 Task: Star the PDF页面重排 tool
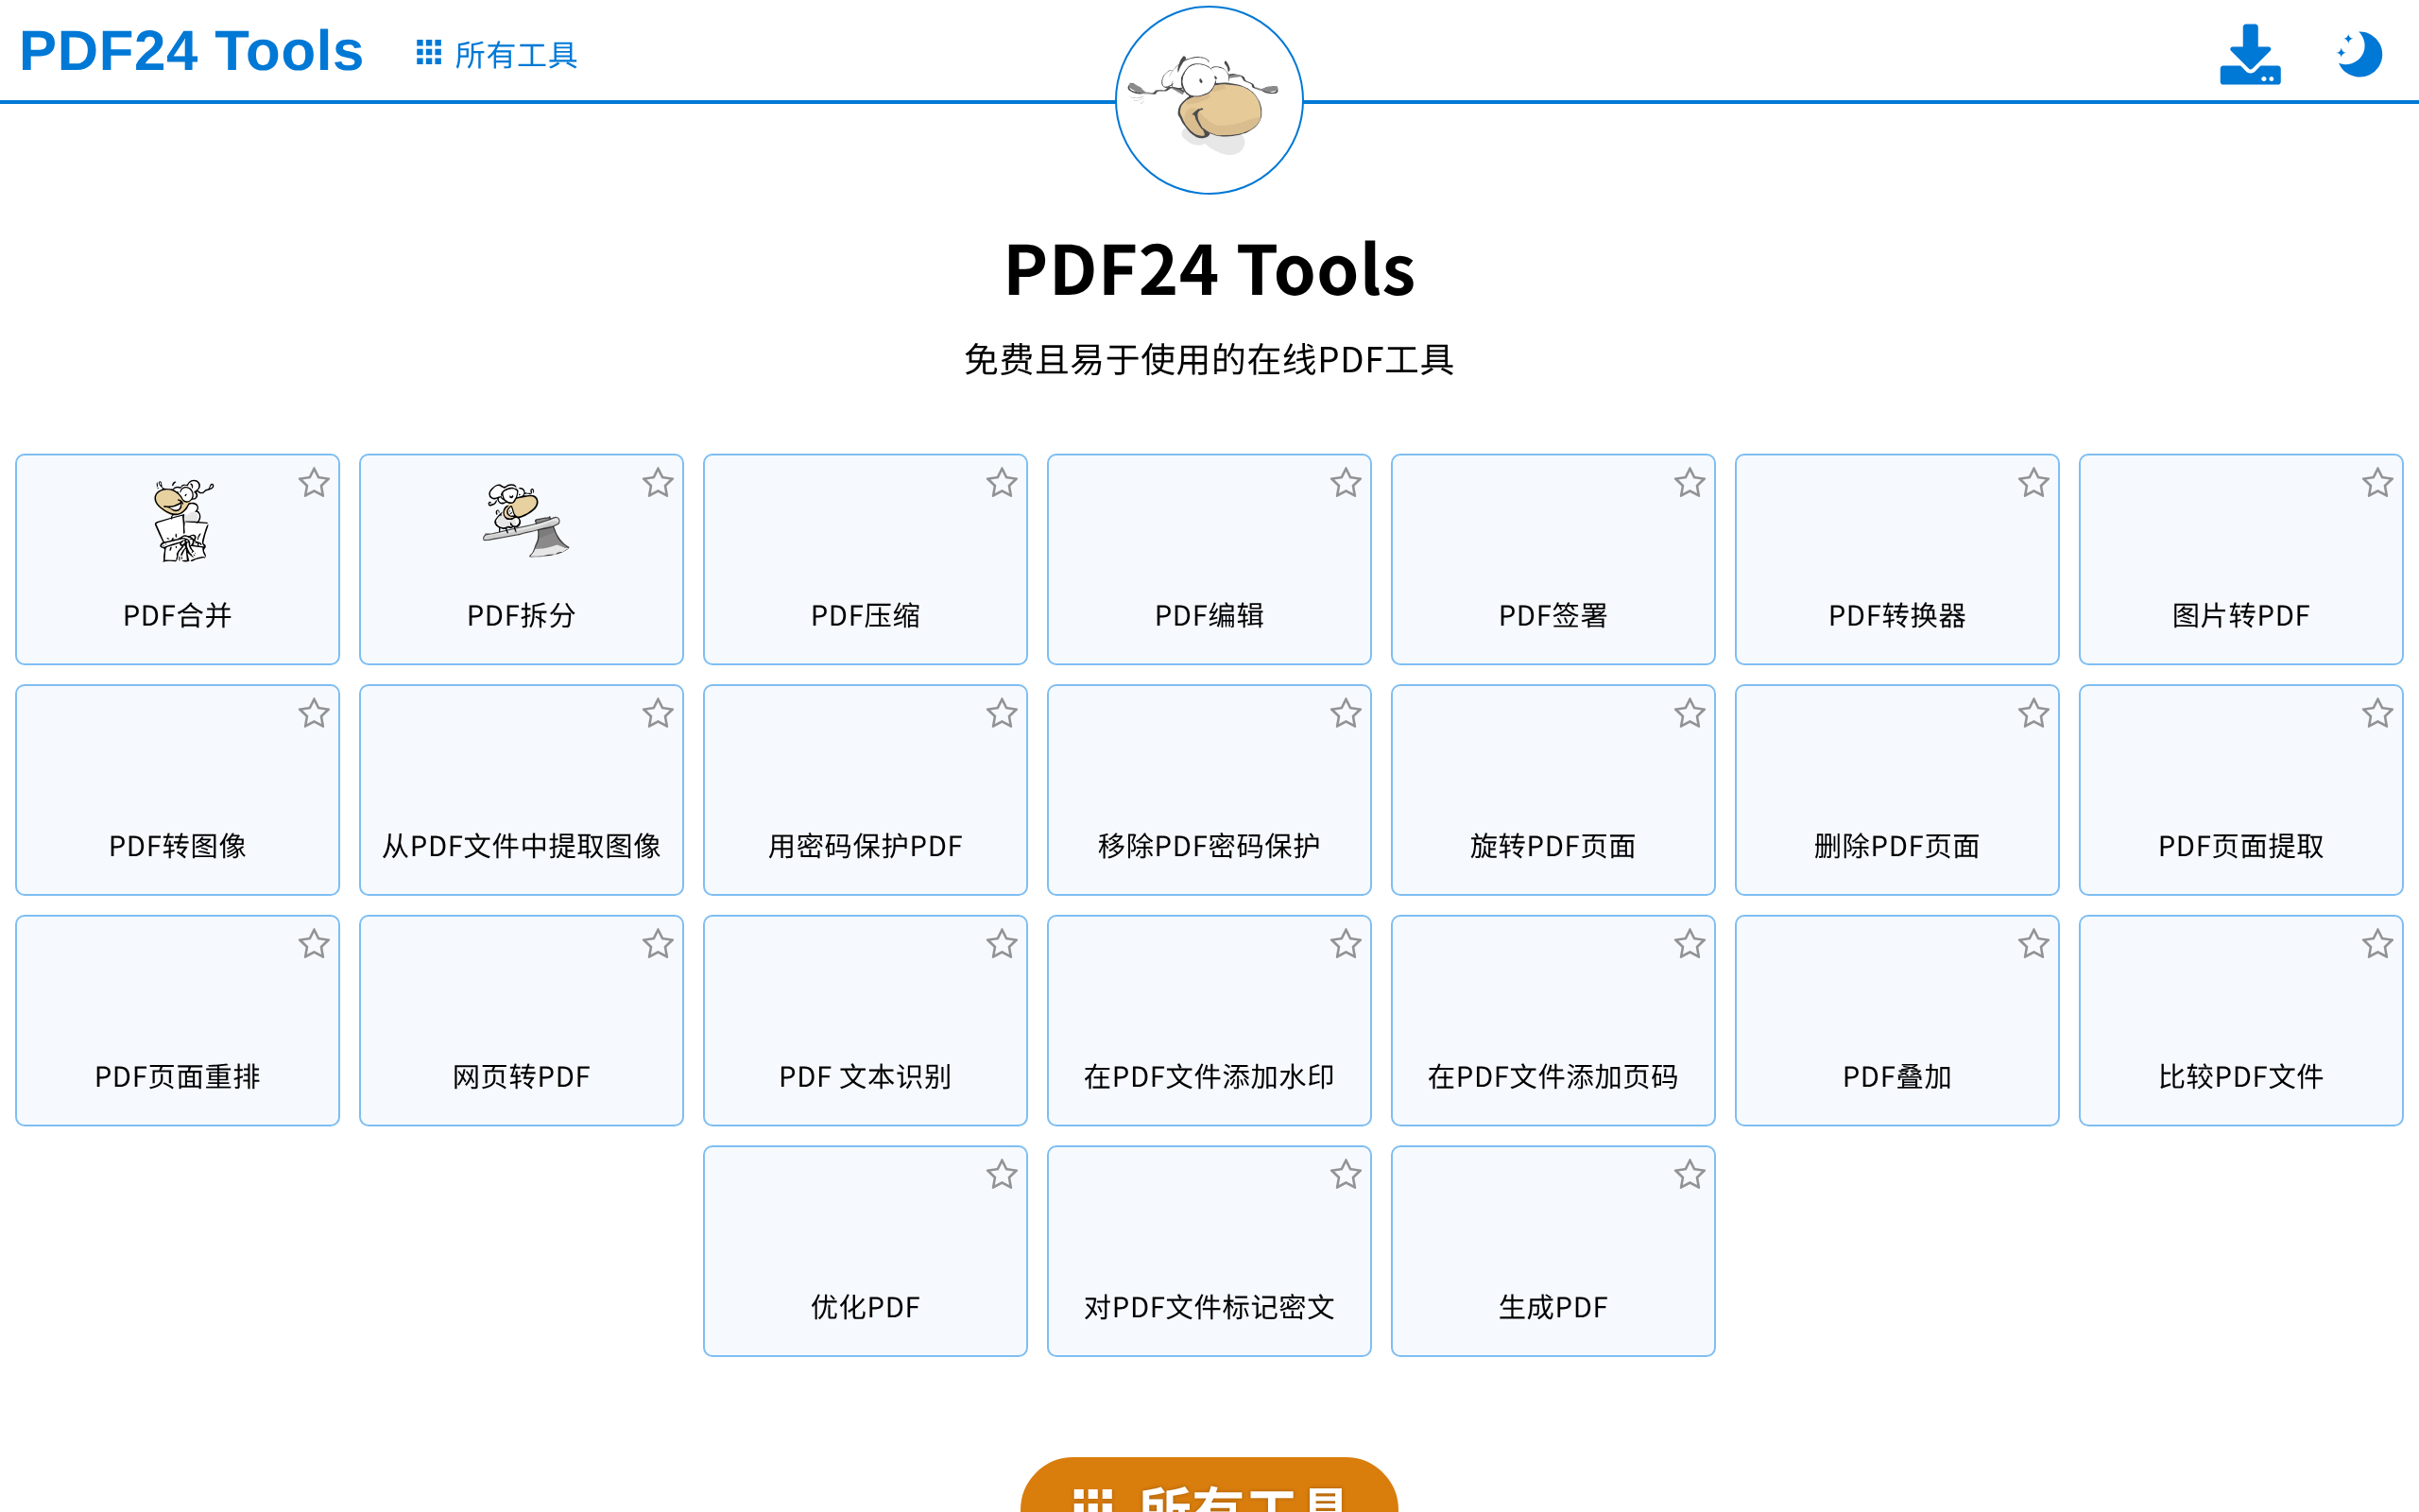(314, 944)
